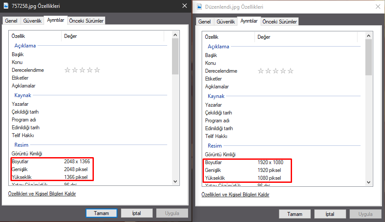Select 'Telif Hakkı' row in Düzenlendi.jpg window
Viewport: 385px width, 222px height.
[x=282, y=136]
